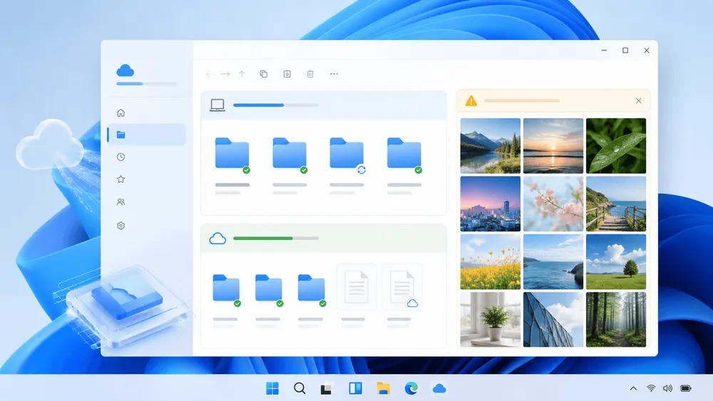
Task: Open the mountain lake photo thumbnail
Action: pos(491,146)
